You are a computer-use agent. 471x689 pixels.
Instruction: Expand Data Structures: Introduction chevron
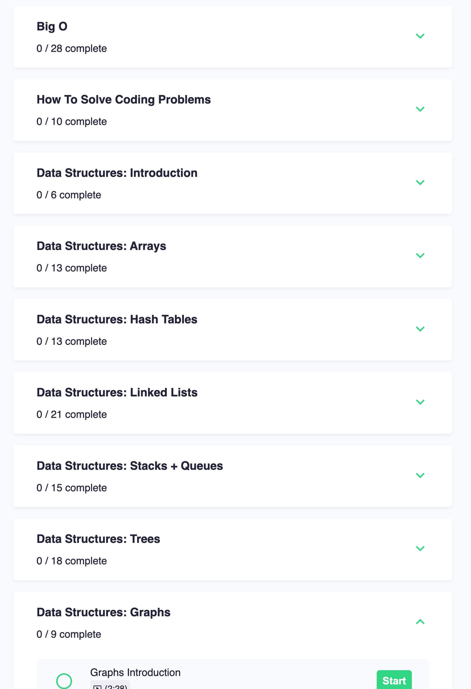click(x=420, y=182)
